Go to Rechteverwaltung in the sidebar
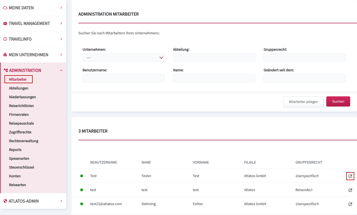The height and width of the screenshot is (215, 357). 24,141
